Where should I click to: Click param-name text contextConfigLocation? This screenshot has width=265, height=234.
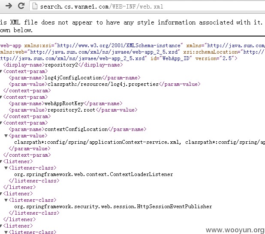pyautogui.click(x=76, y=129)
